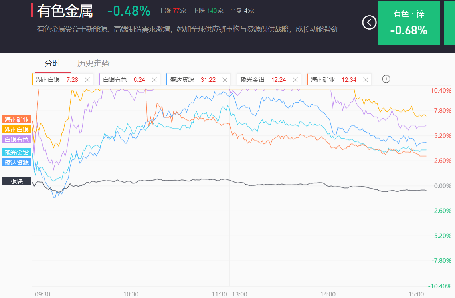This screenshot has width=455, height=298.
Task: Remove 豫光金铅 from comparison chart
Action: click(x=295, y=80)
